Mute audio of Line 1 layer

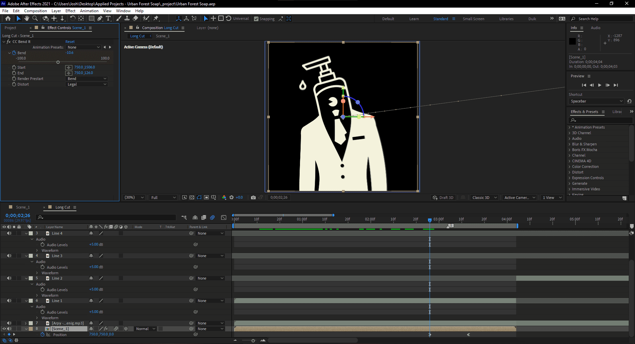(x=9, y=301)
